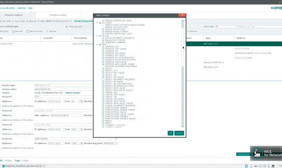Click the Address column header
This screenshot has height=168, width=282.
click(258, 38)
